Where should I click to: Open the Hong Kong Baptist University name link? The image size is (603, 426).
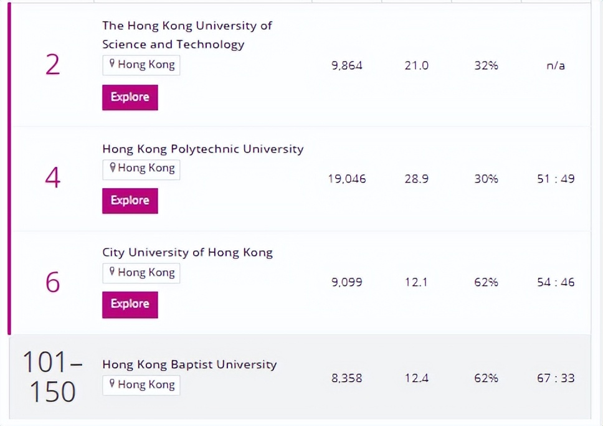click(189, 364)
